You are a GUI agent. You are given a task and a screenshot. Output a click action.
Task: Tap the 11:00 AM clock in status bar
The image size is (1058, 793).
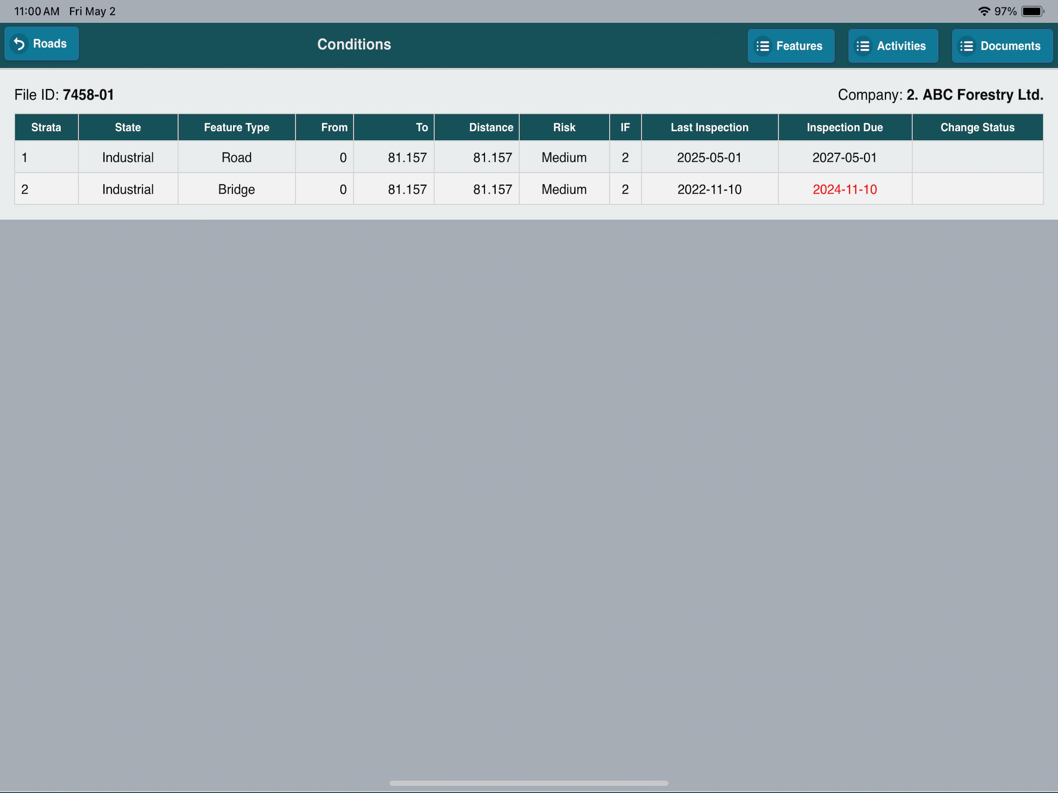37,11
